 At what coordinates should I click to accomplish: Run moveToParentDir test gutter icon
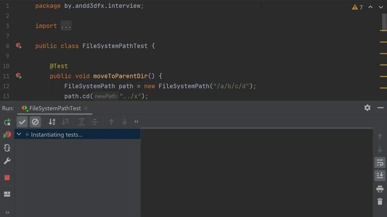point(19,76)
